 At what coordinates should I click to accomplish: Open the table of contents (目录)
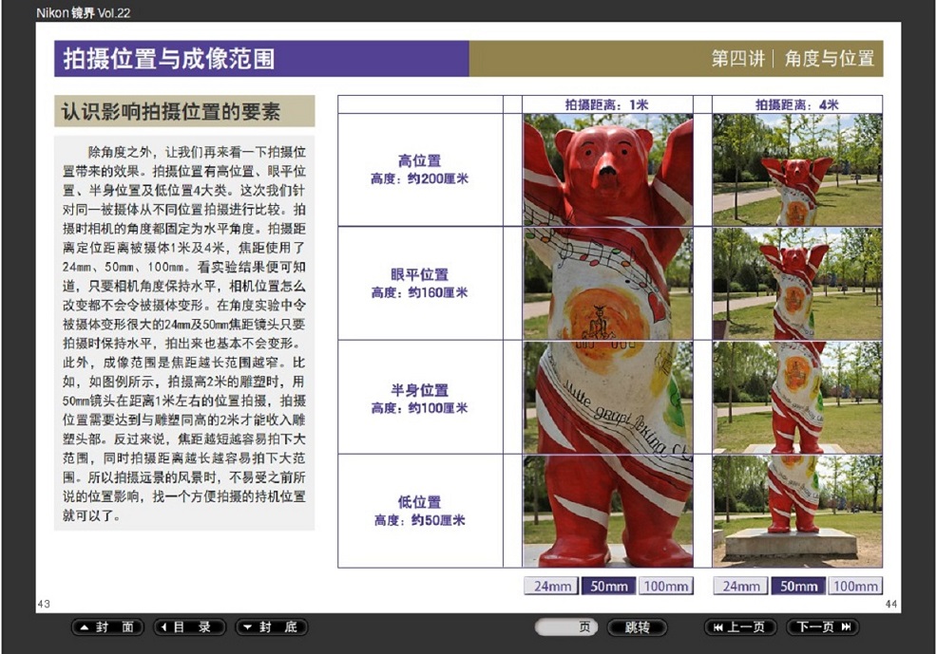[x=189, y=627]
